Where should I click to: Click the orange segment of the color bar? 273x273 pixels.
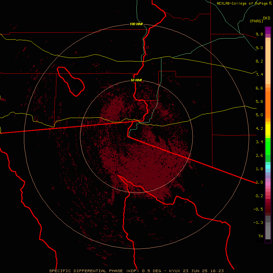(x=268, y=105)
